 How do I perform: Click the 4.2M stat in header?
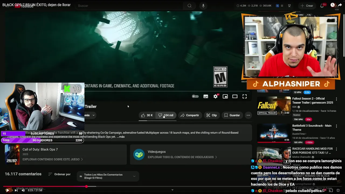(241, 6)
